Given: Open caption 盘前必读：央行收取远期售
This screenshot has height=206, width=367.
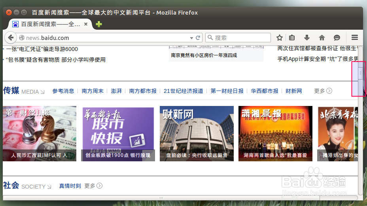Looking at the screenshot, I should tap(197, 155).
